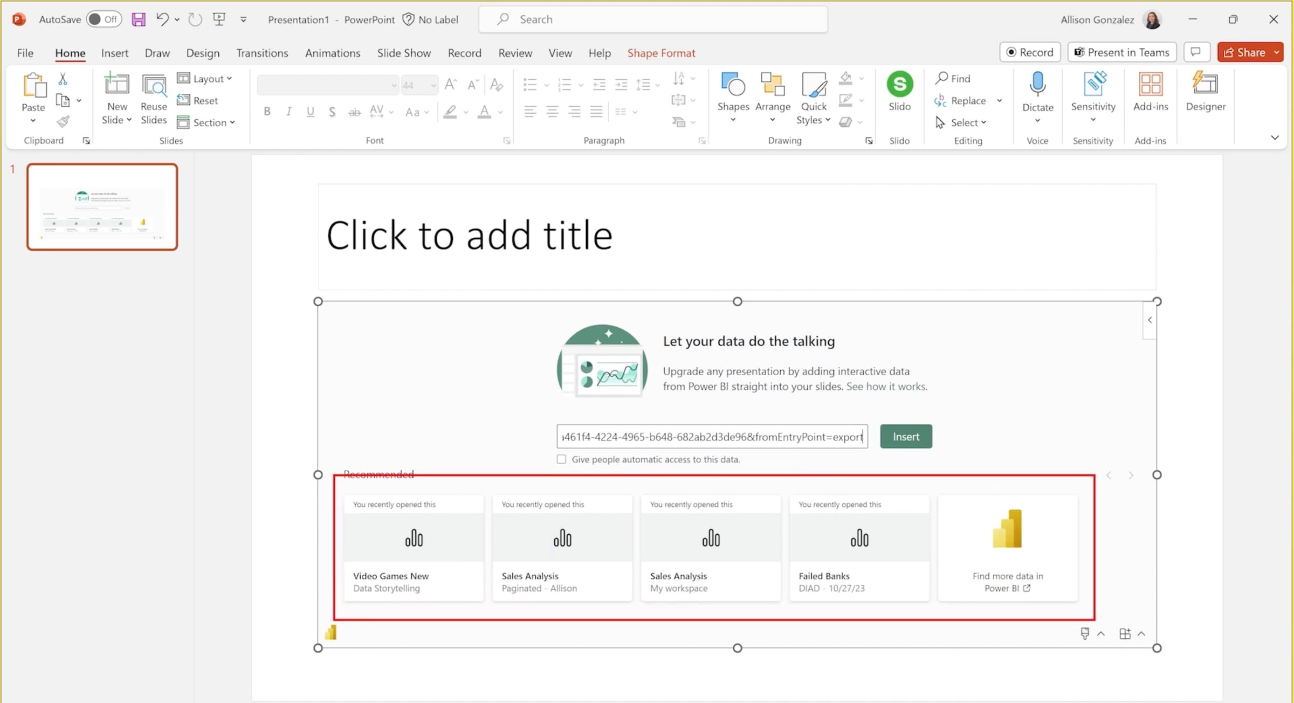Screen dimensions: 1294x703
Task: Center-align the paragraph text
Action: [552, 112]
